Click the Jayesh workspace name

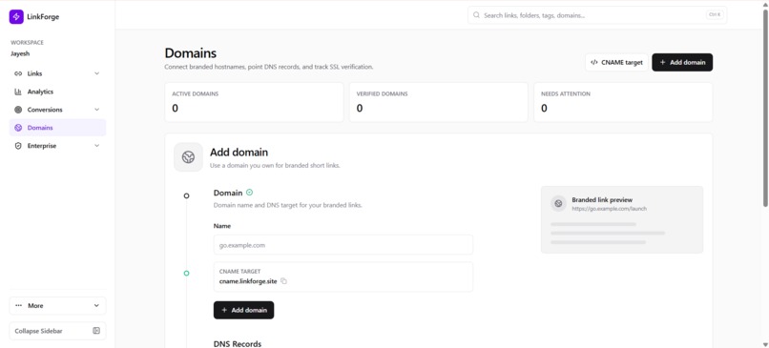click(20, 54)
